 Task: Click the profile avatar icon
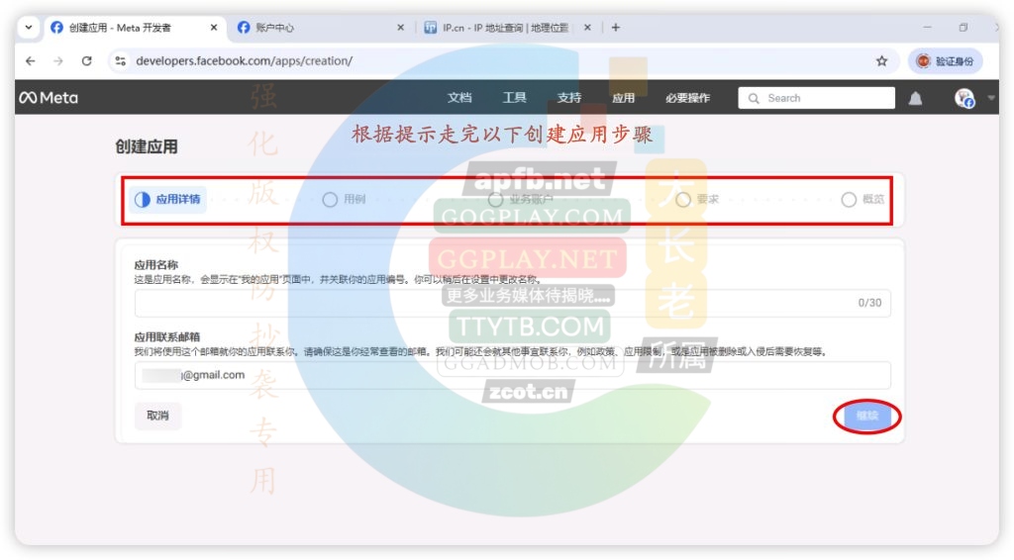click(x=963, y=98)
